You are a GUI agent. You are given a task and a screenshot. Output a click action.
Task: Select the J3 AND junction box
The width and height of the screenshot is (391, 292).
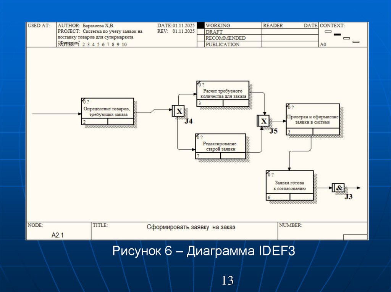[x=338, y=188]
